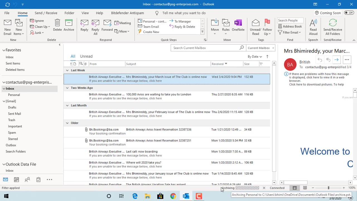This screenshot has width=357, height=201.
Task: Click the Forward ribbon button
Action: [x=107, y=25]
